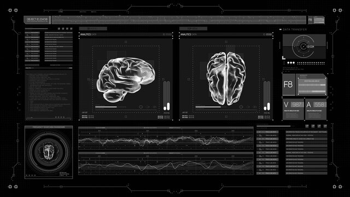Click third white dot below Data Transfer radar

click(294, 63)
